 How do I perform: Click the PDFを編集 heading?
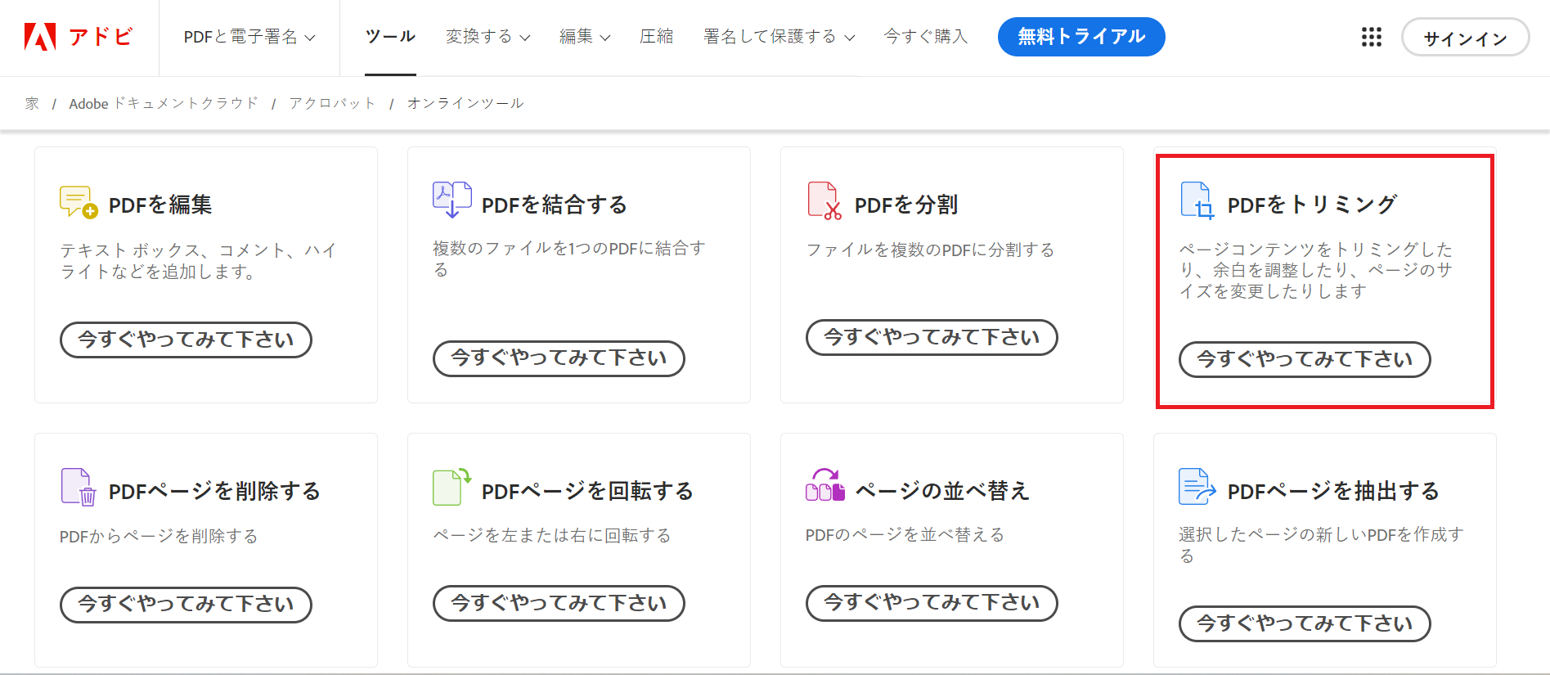pyautogui.click(x=160, y=205)
